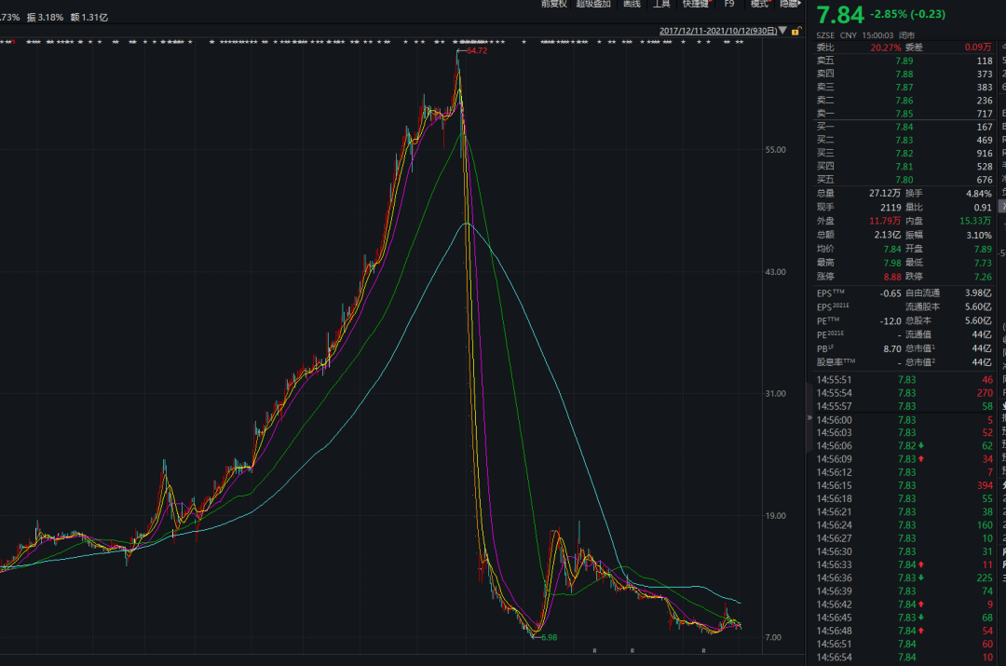Open the 快捷键 shortcuts menu
The width and height of the screenshot is (1006, 666).
(x=695, y=4)
